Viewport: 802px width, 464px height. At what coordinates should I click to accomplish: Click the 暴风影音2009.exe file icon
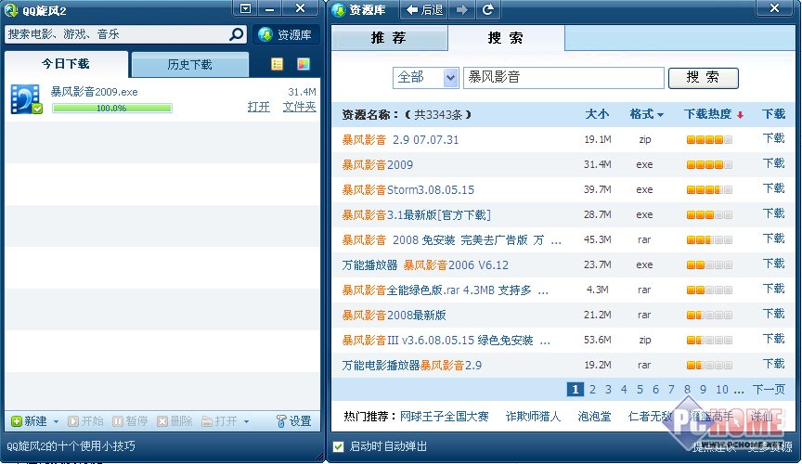(x=26, y=99)
